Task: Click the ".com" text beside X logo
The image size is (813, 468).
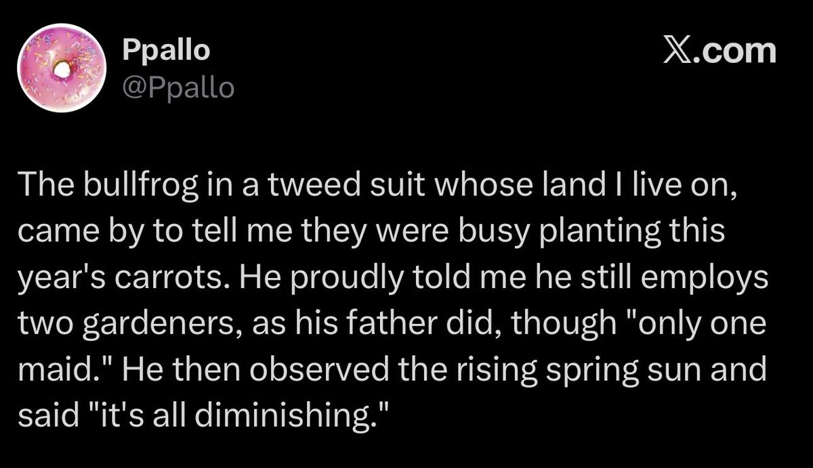Action: click(734, 51)
